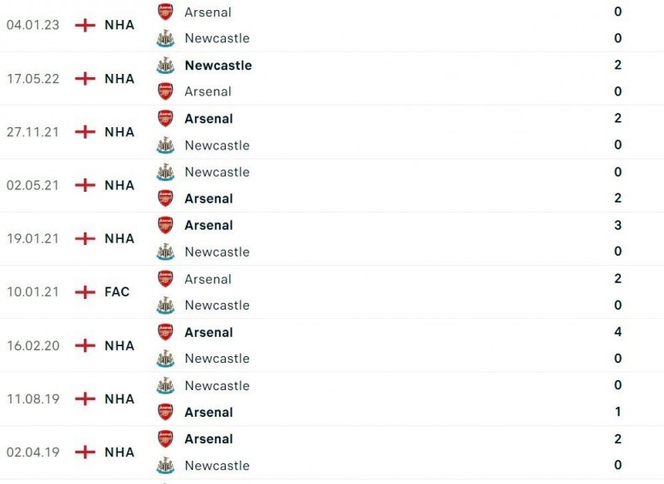This screenshot has height=484, width=664.
Task: Click Newcastle crest in 17.05.22 match
Action: coord(166,65)
